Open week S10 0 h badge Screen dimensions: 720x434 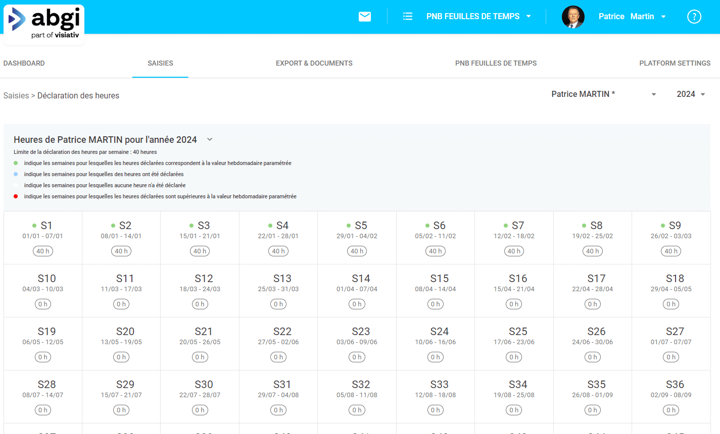pos(43,304)
